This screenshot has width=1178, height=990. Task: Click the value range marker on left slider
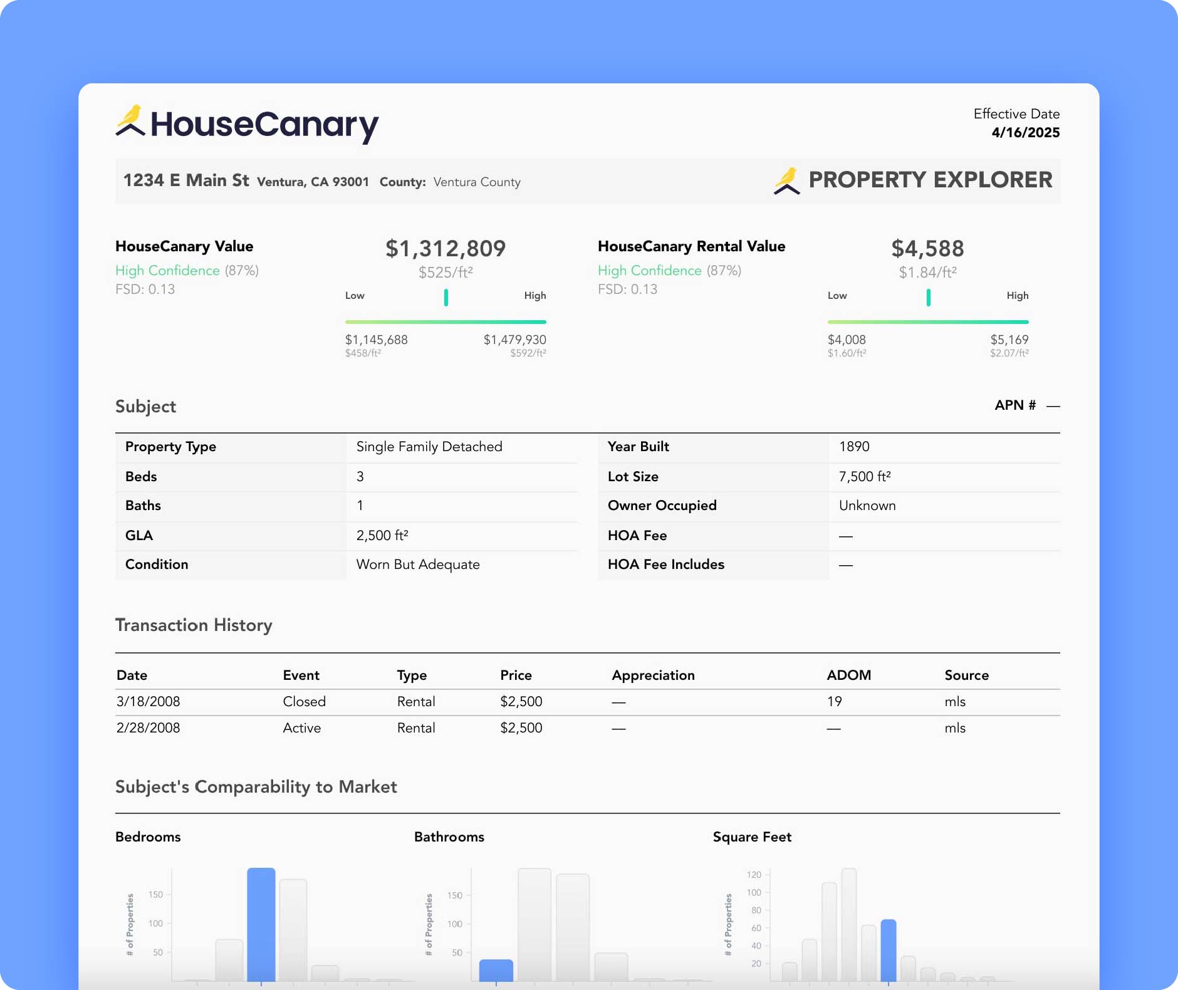click(446, 298)
